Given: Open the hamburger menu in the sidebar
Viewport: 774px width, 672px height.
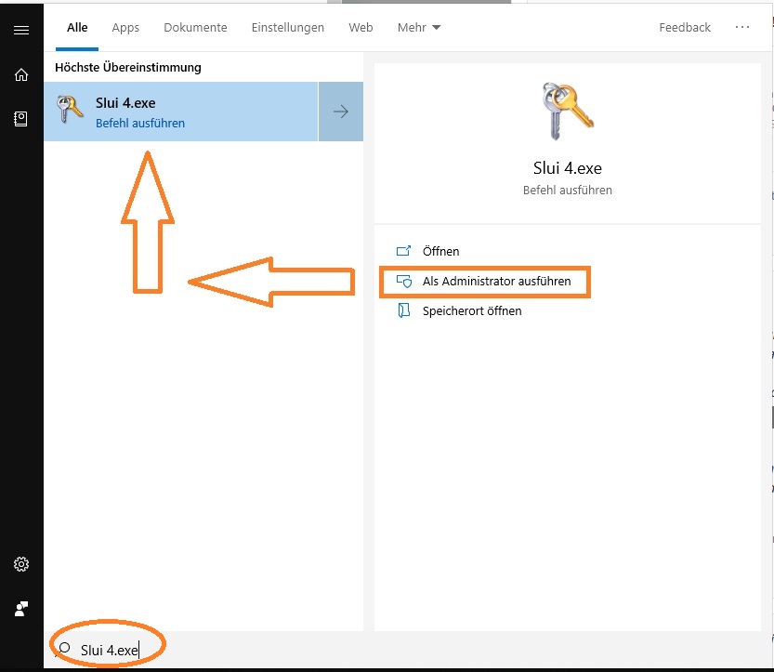Looking at the screenshot, I should coord(21,30).
